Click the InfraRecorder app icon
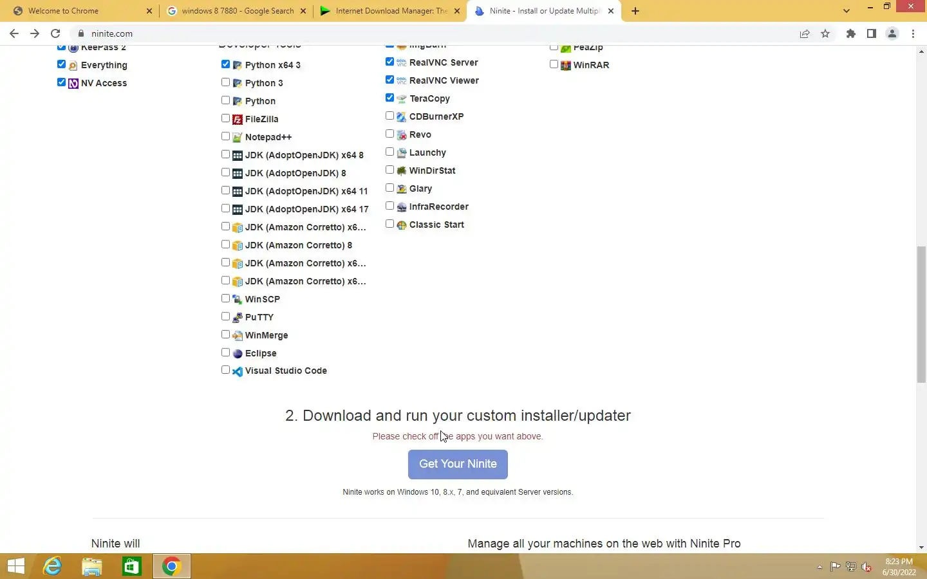Screen dimensions: 927x579 click(402, 207)
